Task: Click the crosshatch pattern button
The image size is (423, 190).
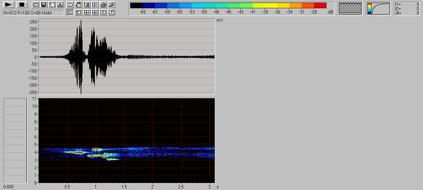Action: tap(350, 9)
